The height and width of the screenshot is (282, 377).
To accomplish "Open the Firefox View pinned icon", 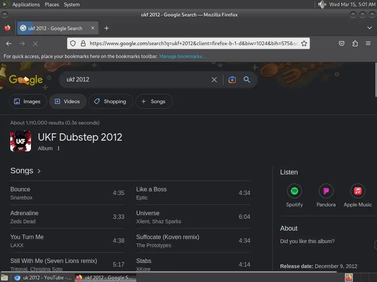I will pyautogui.click(x=7, y=28).
